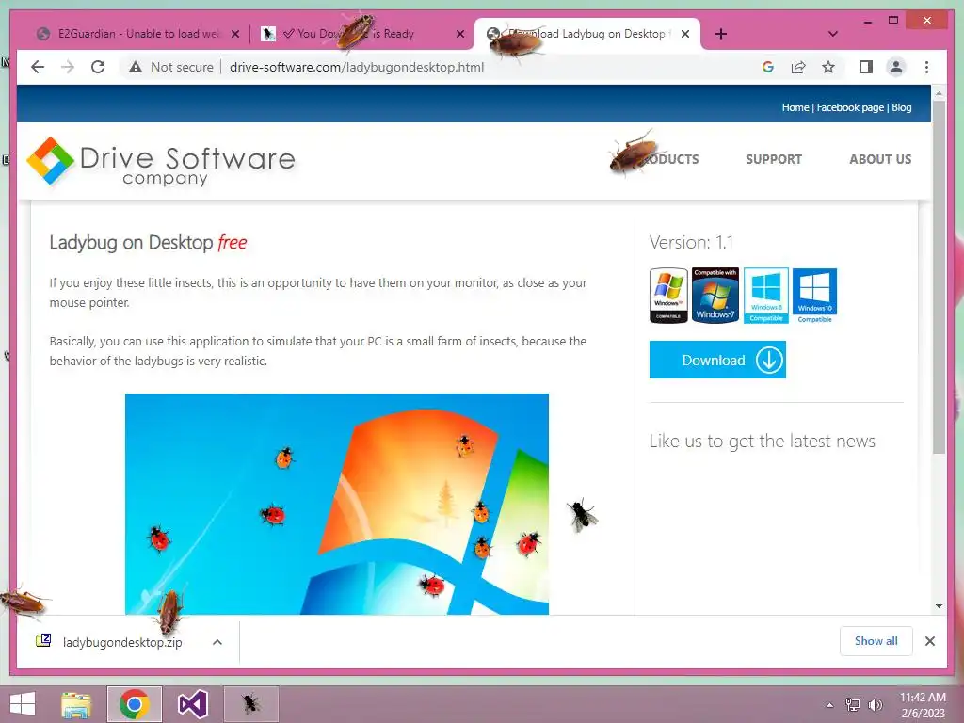The height and width of the screenshot is (723, 964).
Task: Click the Like us to get the latest news text
Action: (x=763, y=441)
